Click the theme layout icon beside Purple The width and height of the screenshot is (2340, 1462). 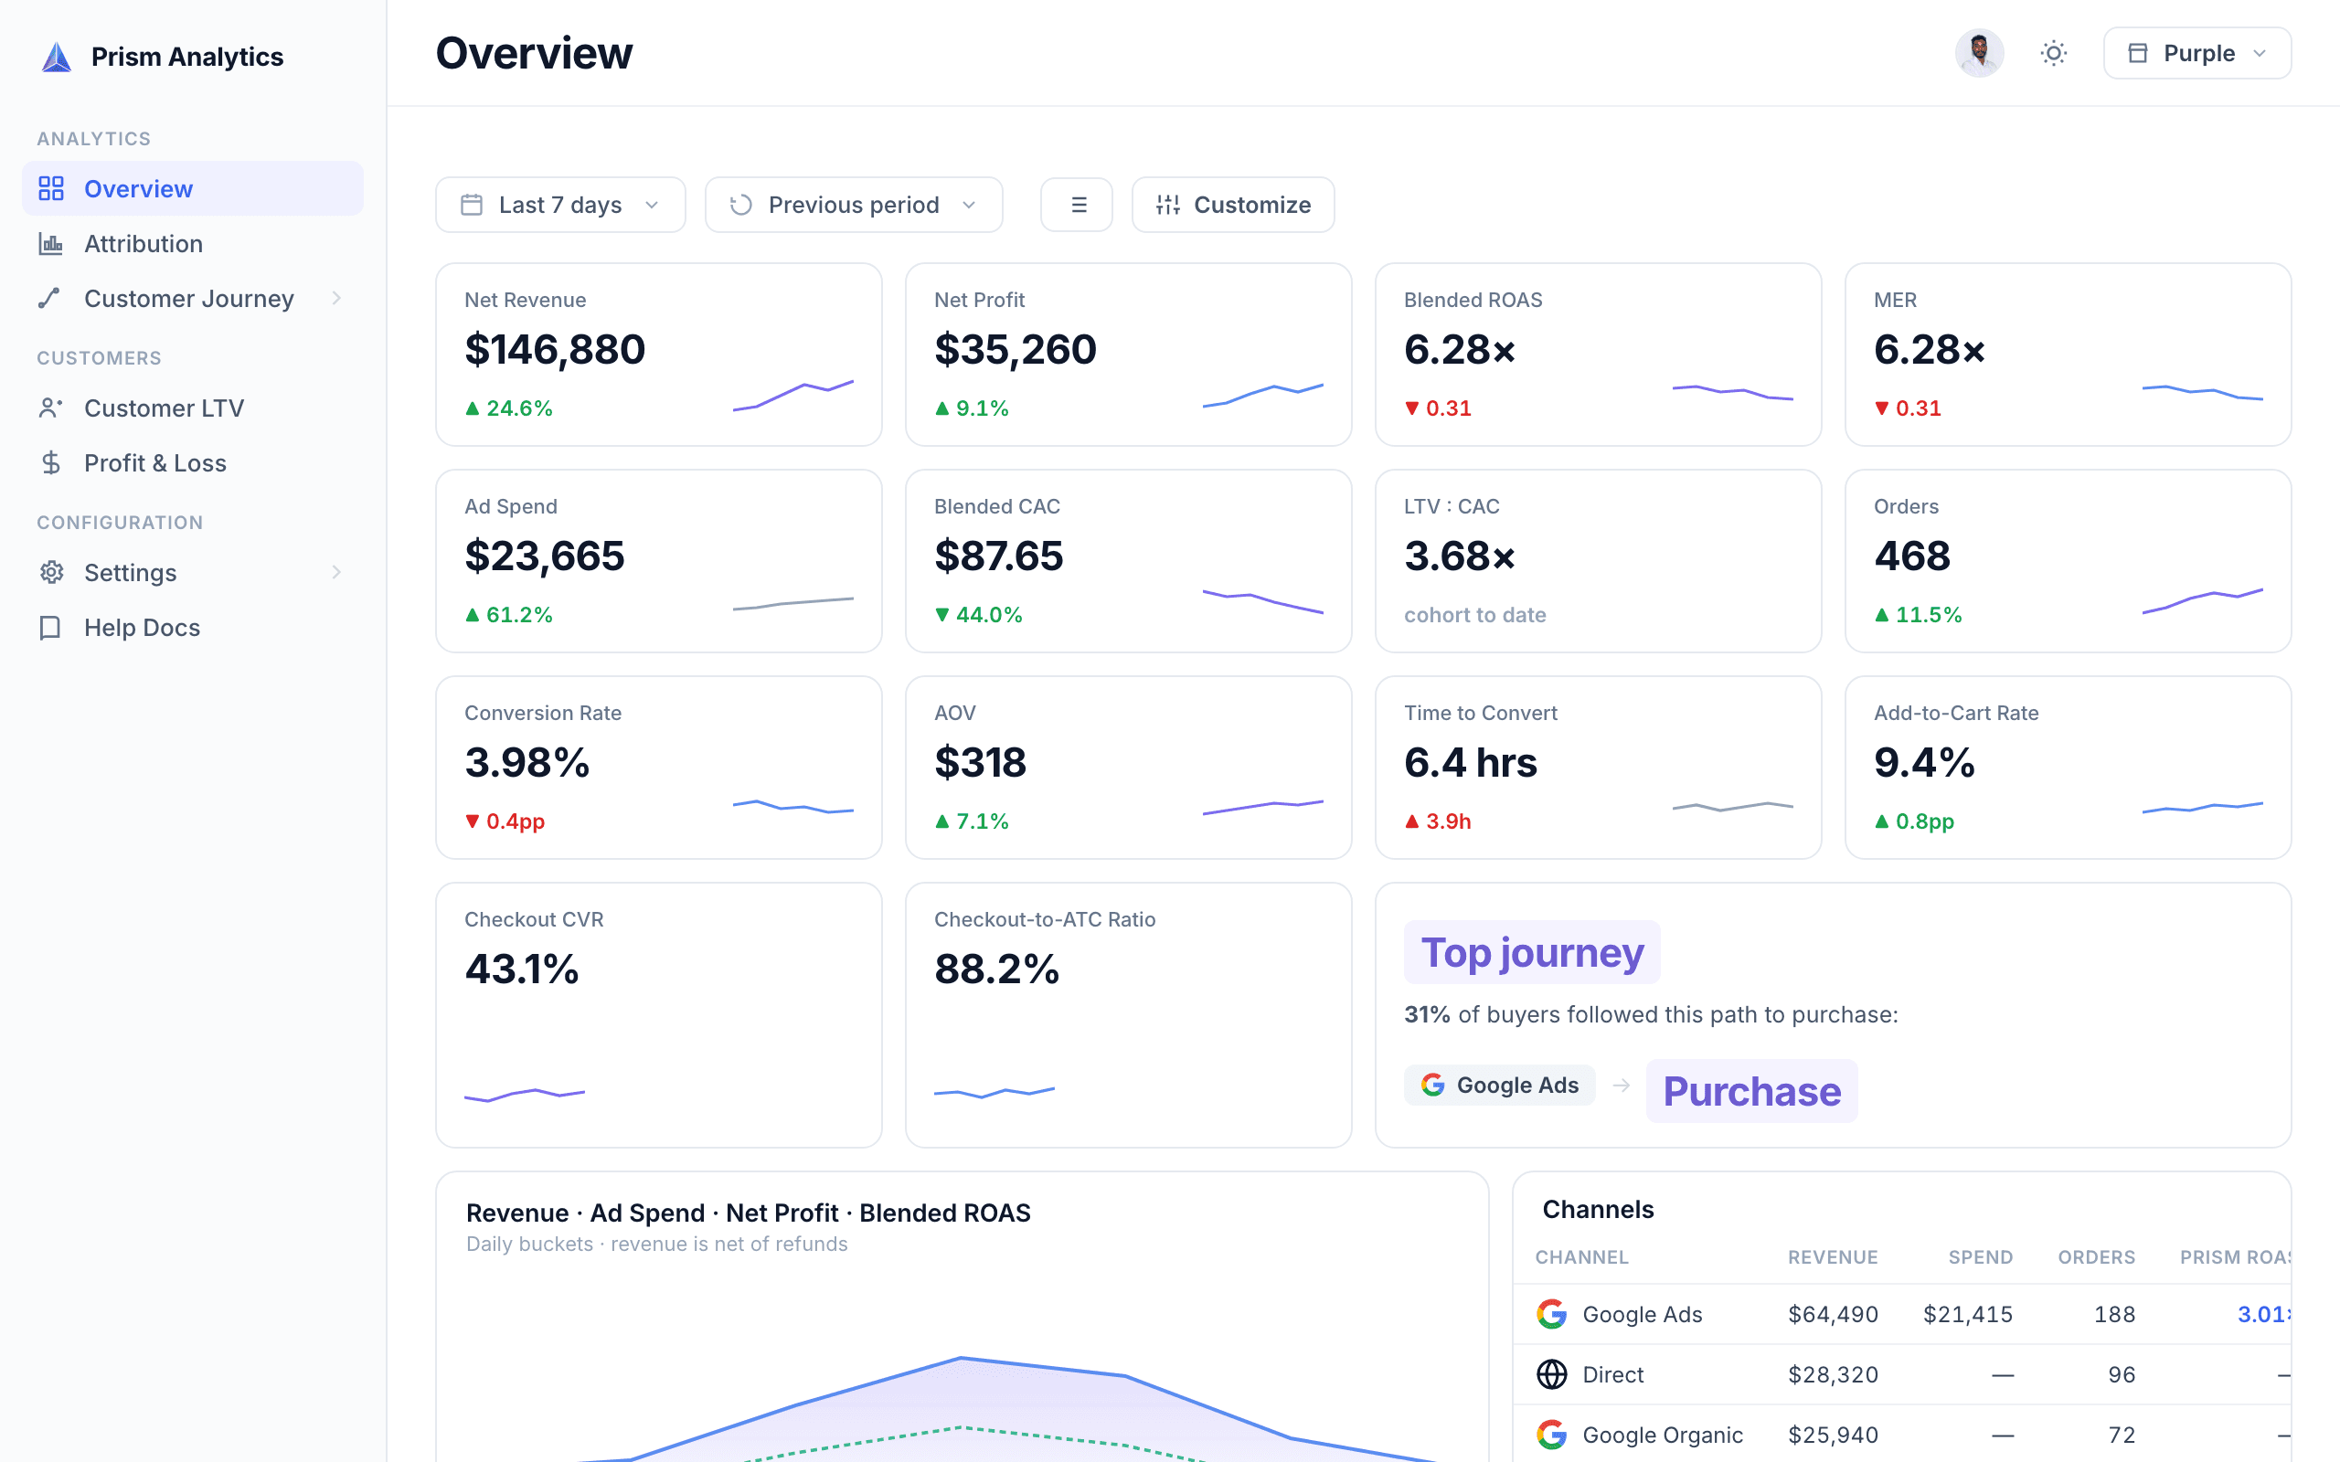2138,53
